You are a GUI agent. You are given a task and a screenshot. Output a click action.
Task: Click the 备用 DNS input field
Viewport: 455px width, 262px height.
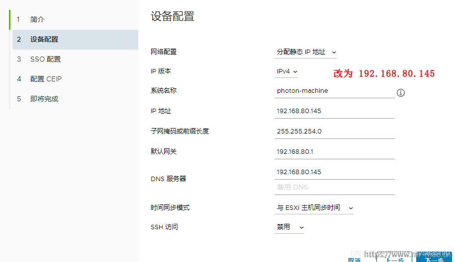pyautogui.click(x=334, y=187)
